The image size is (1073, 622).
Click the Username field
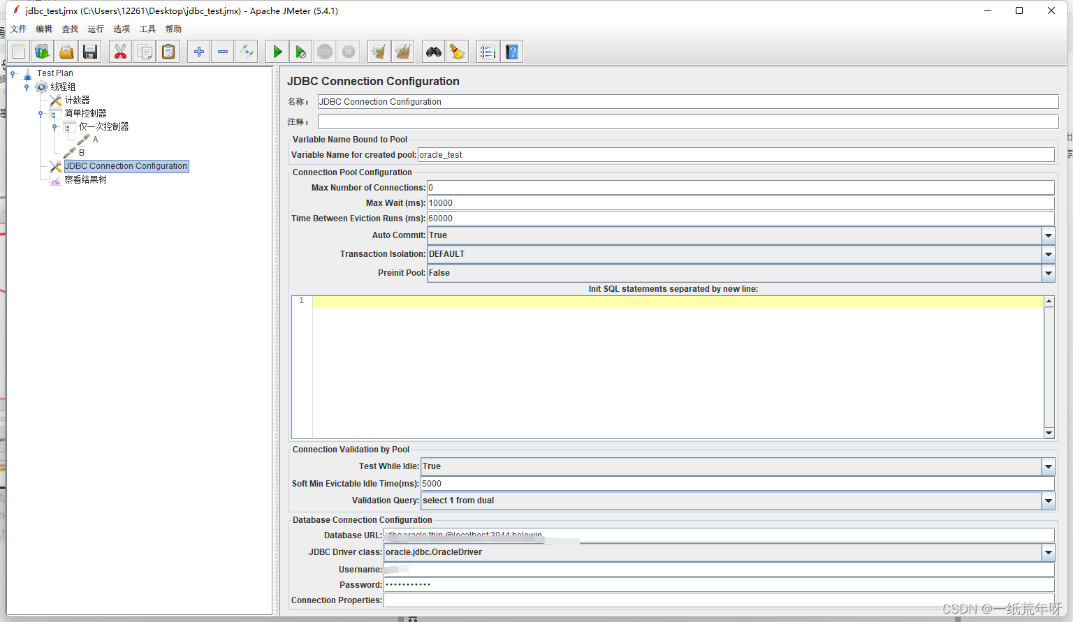click(719, 570)
